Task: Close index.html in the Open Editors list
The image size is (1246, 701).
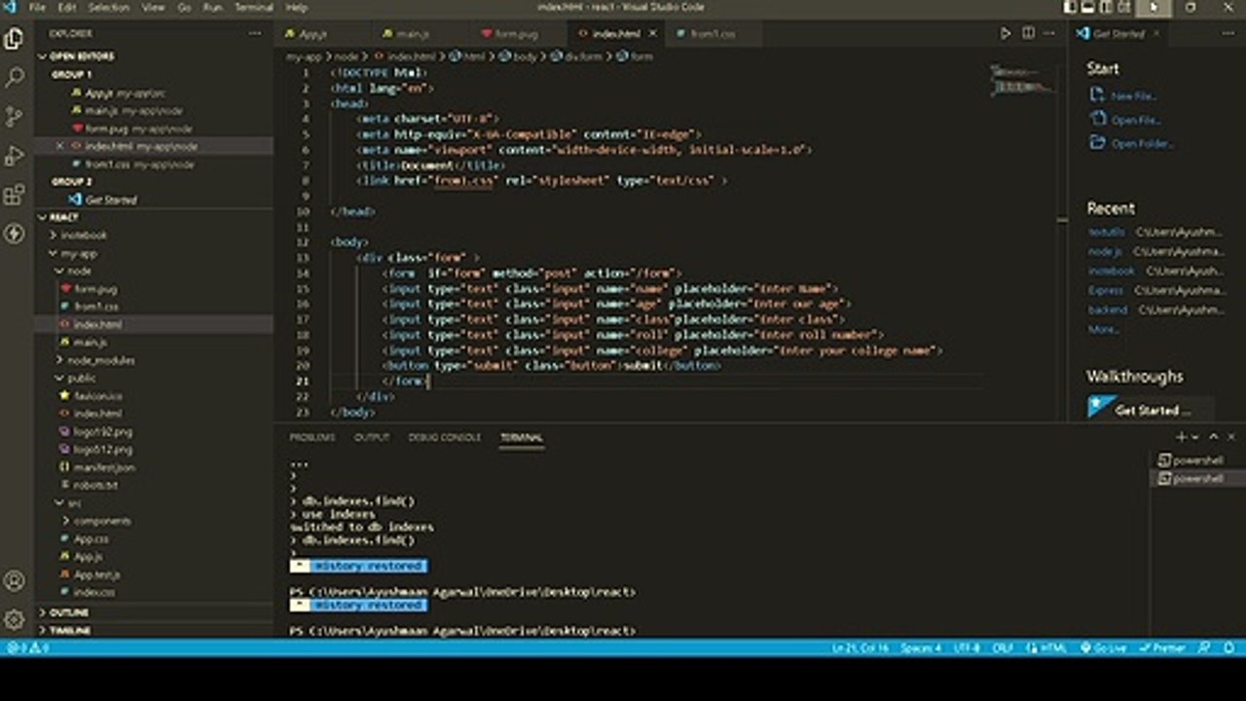Action: [60, 146]
